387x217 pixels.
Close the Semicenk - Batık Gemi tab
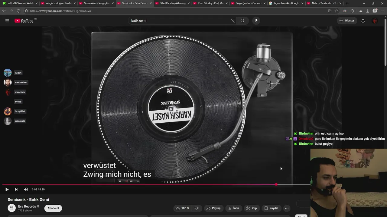click(151, 3)
